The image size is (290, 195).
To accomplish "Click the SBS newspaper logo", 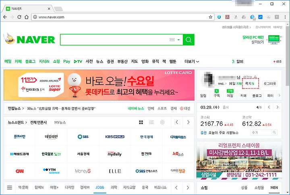I will coord(83,137).
